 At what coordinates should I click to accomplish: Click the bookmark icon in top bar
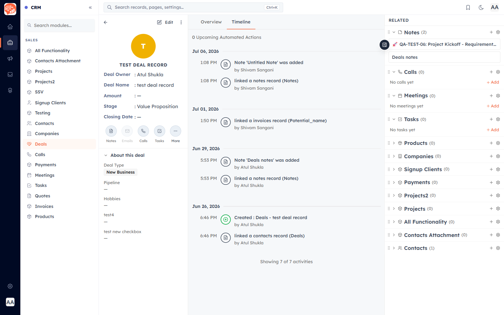(x=468, y=7)
